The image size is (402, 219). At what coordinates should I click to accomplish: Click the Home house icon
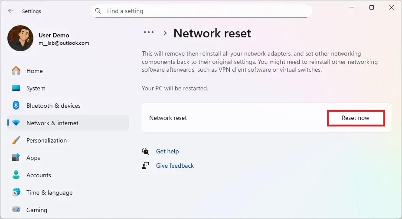[16, 70]
